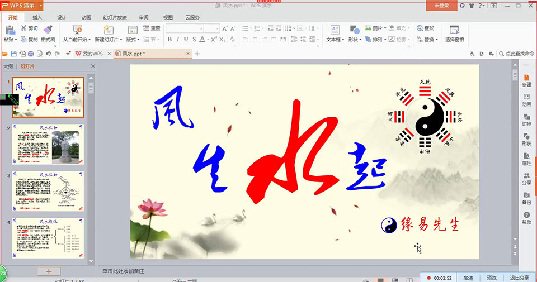This screenshot has height=282, width=537.
Task: Click the Find (查找) icon
Action: [x=420, y=28]
